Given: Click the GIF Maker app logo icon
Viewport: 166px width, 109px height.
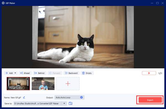Looking at the screenshot, I should point(3,3).
